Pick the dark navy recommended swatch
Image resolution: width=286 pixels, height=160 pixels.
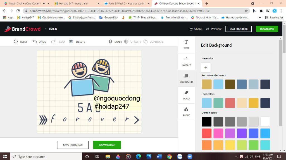(x=265, y=84)
